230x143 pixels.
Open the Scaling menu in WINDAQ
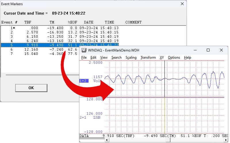(x=131, y=57)
